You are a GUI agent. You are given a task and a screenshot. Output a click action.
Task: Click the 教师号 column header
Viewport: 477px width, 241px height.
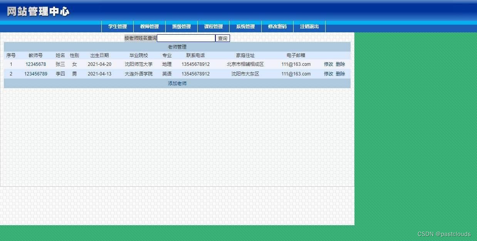36,55
